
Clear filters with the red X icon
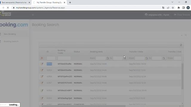coord(42,58)
